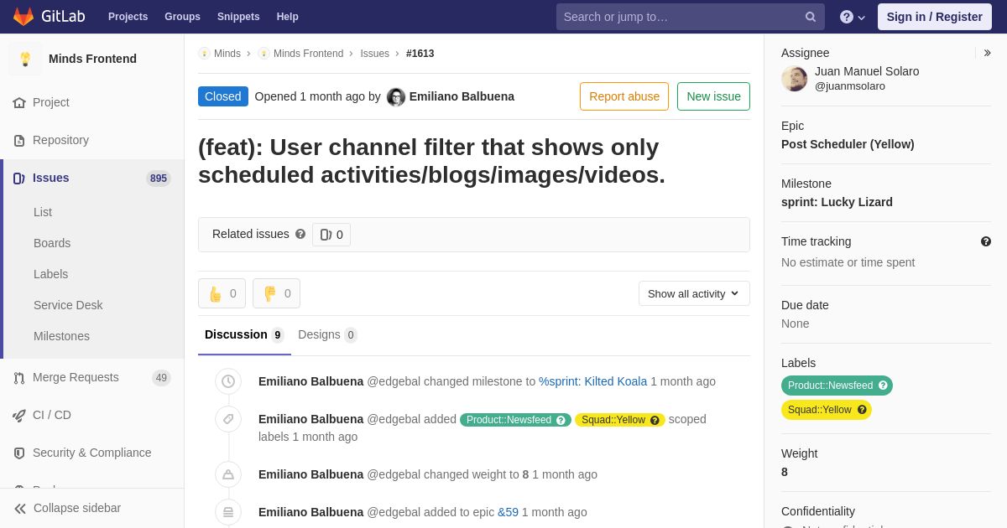
Task: Click Emiliano Balbuena's author avatar
Action: point(396,97)
